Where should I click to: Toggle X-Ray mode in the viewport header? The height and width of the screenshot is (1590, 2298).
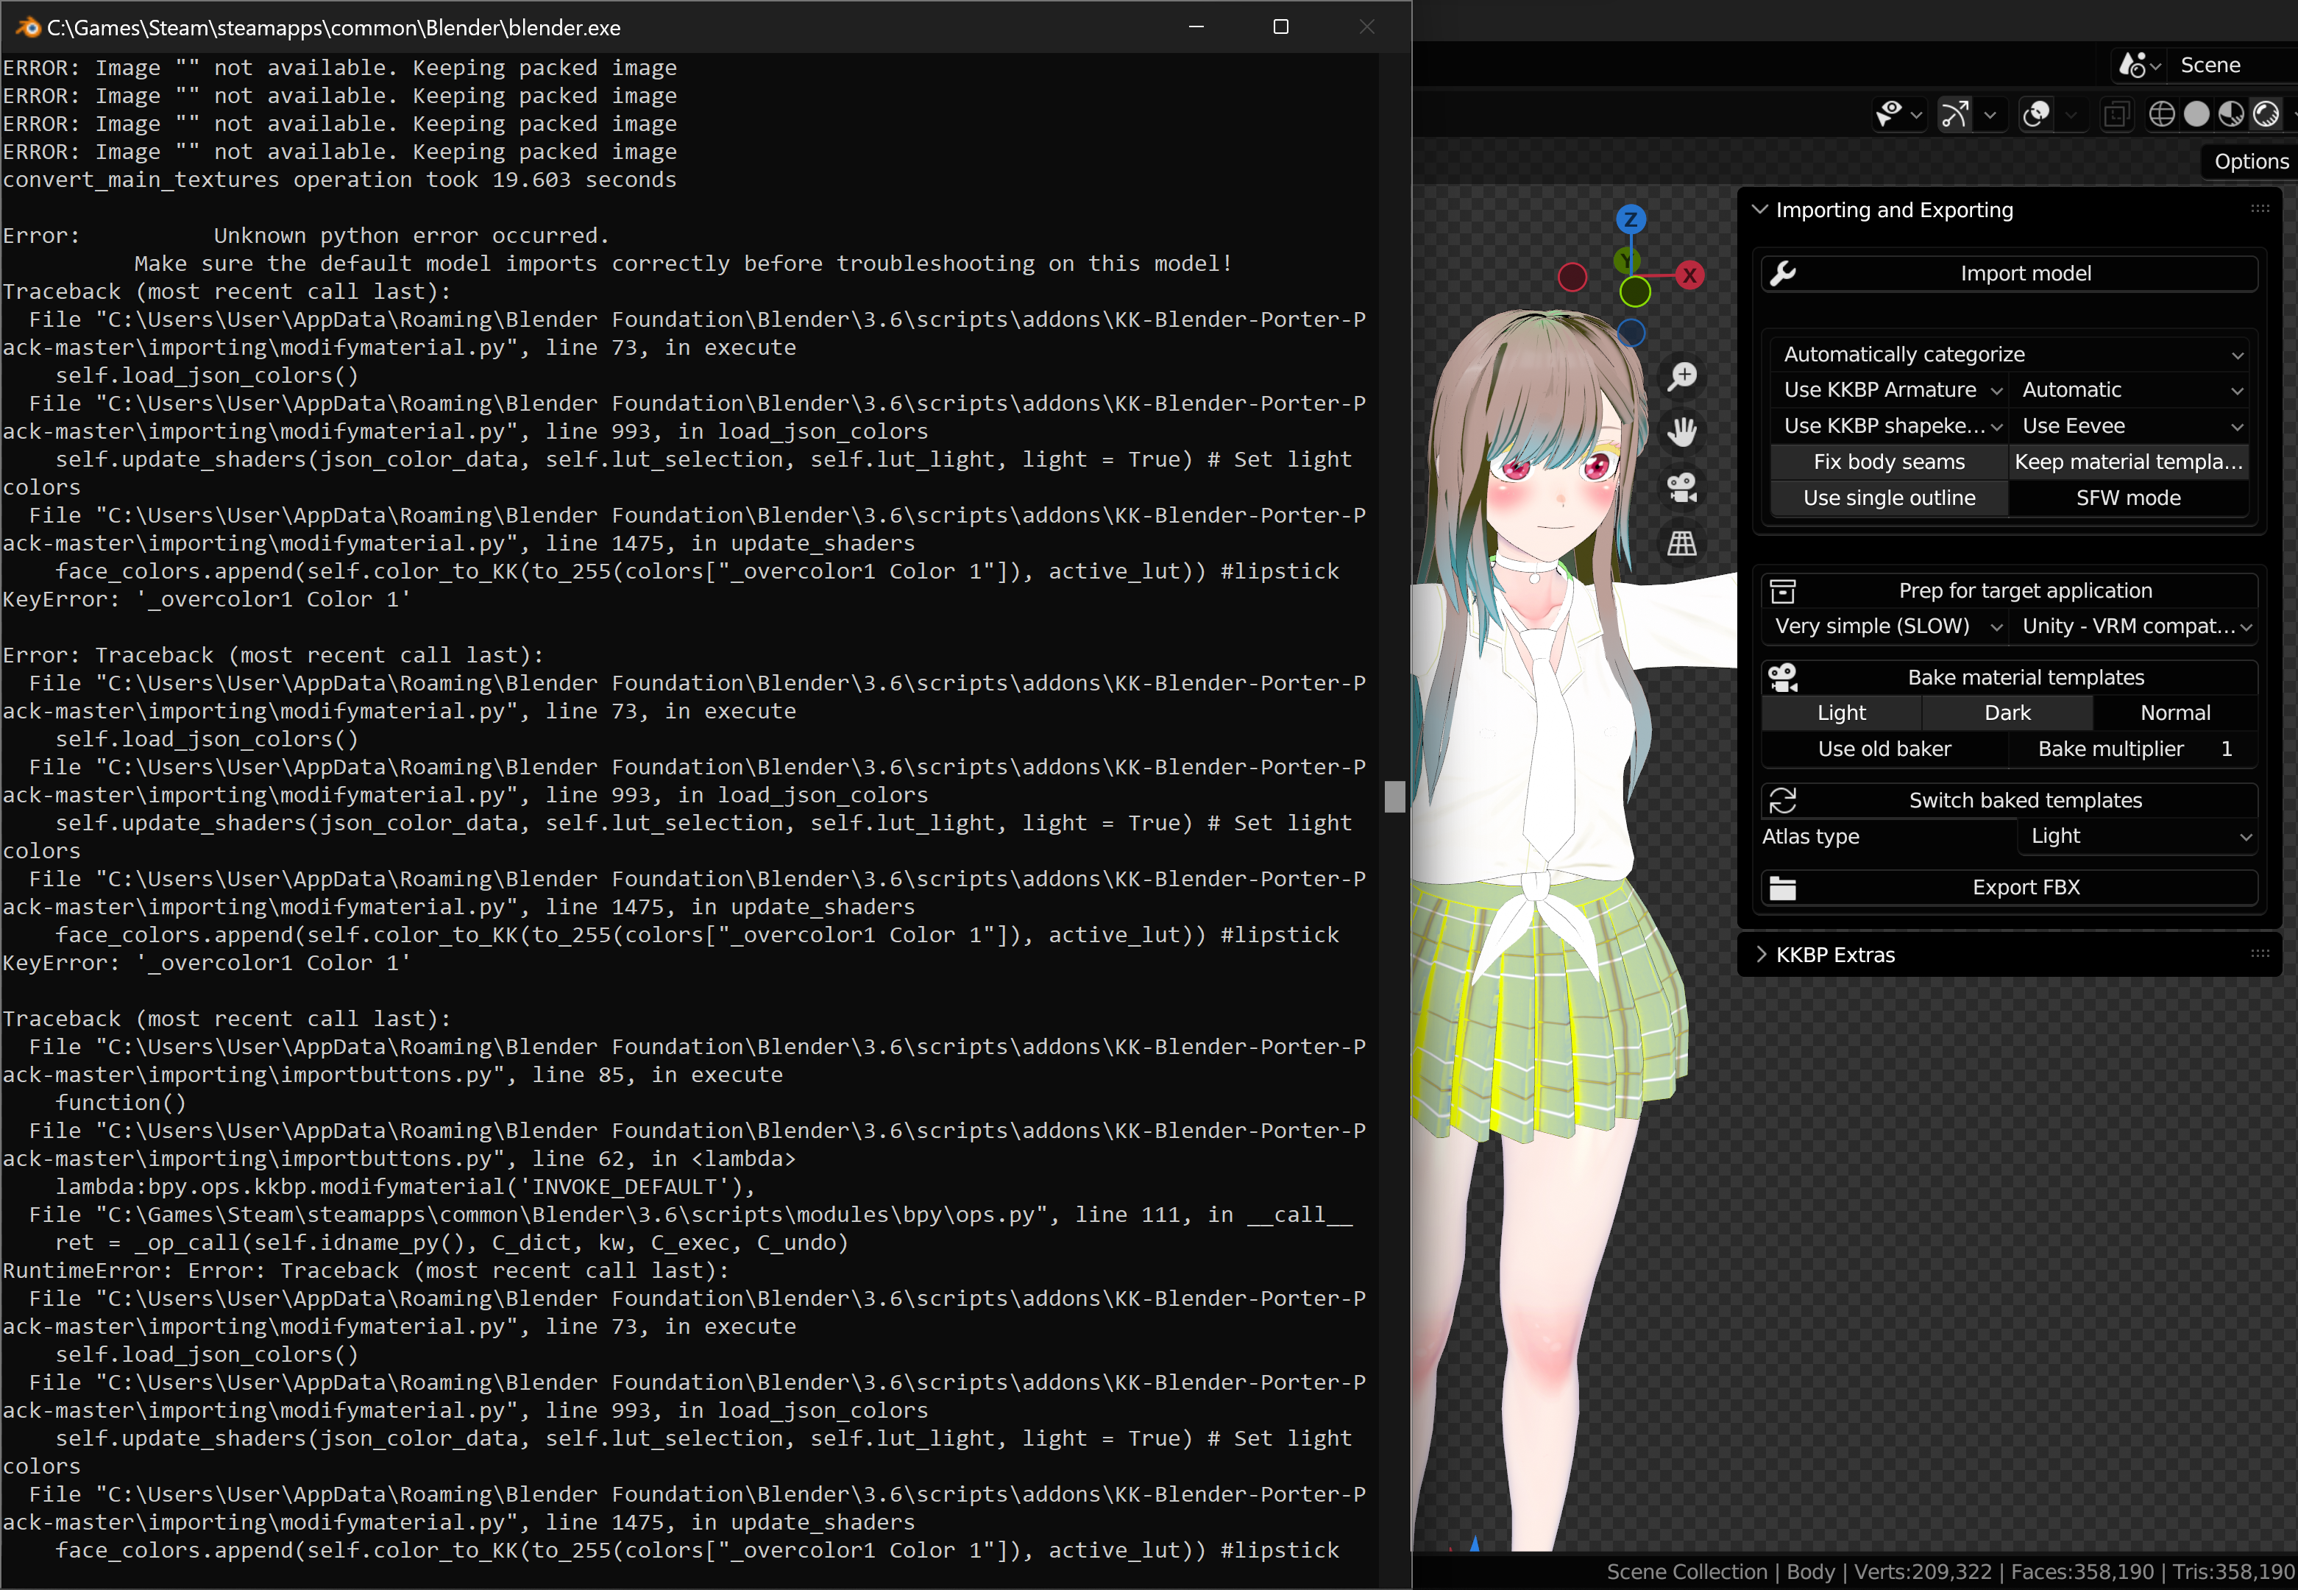click(x=2117, y=113)
